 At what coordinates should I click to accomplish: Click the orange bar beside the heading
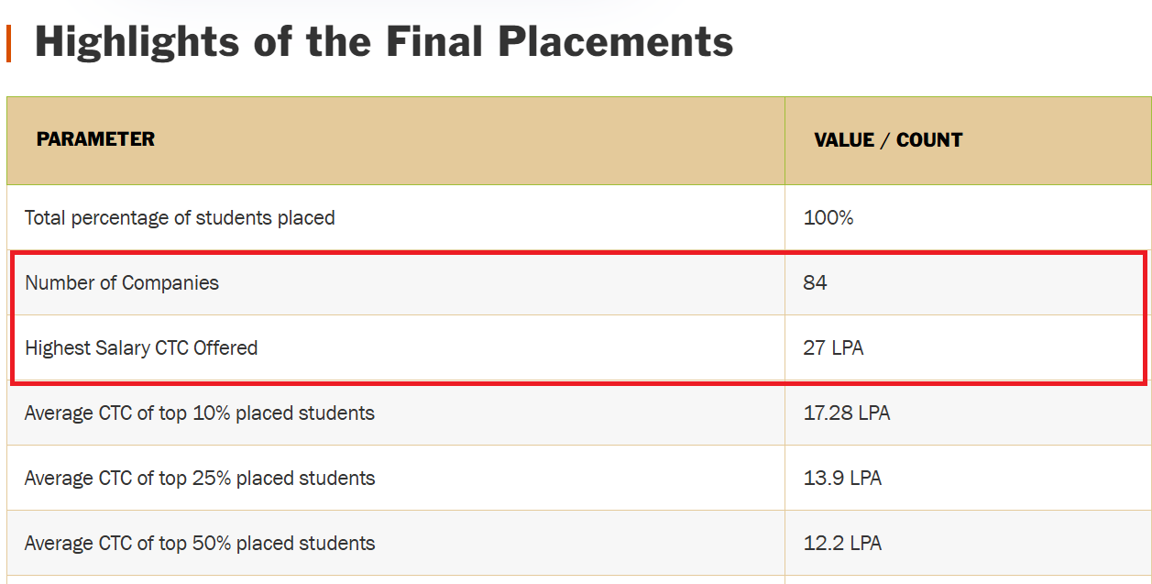coord(8,43)
